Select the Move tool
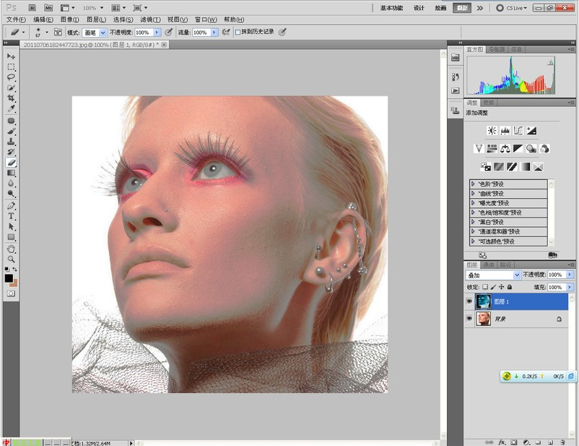Screen dimensions: 579x446 click(11, 56)
